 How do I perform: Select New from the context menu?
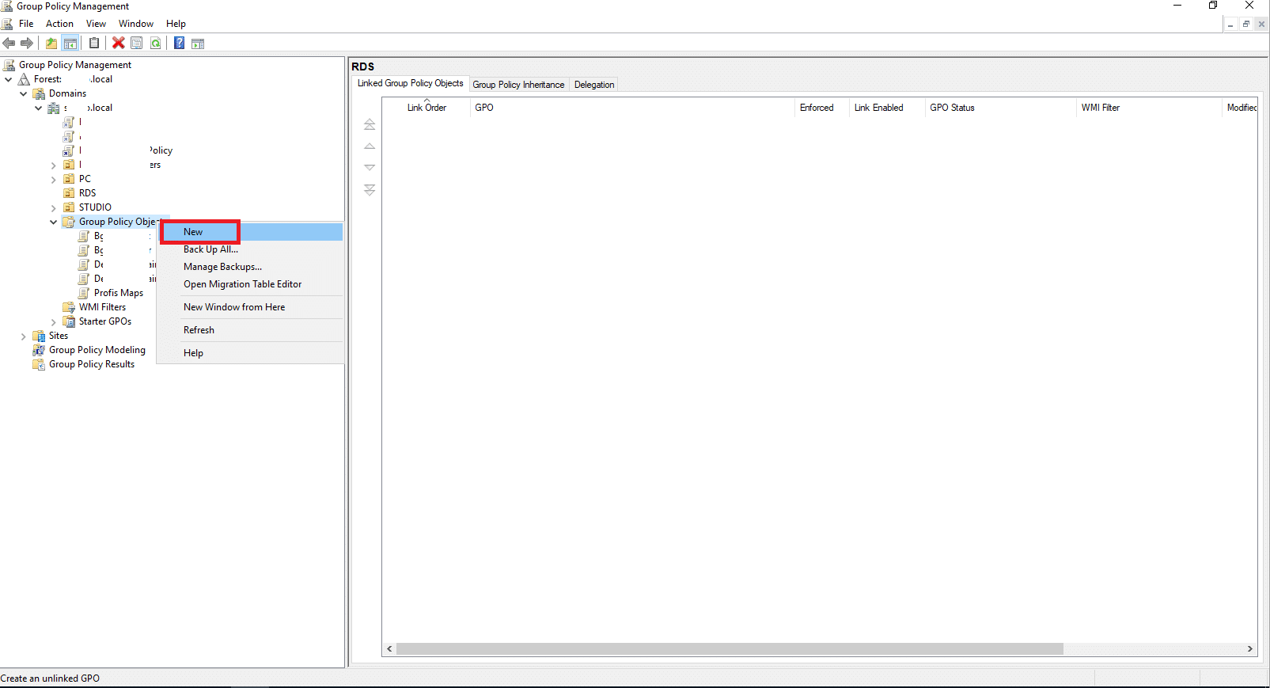(194, 232)
